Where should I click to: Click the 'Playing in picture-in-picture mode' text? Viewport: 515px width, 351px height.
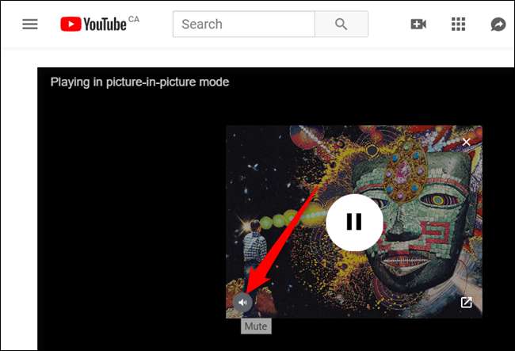[x=139, y=82]
